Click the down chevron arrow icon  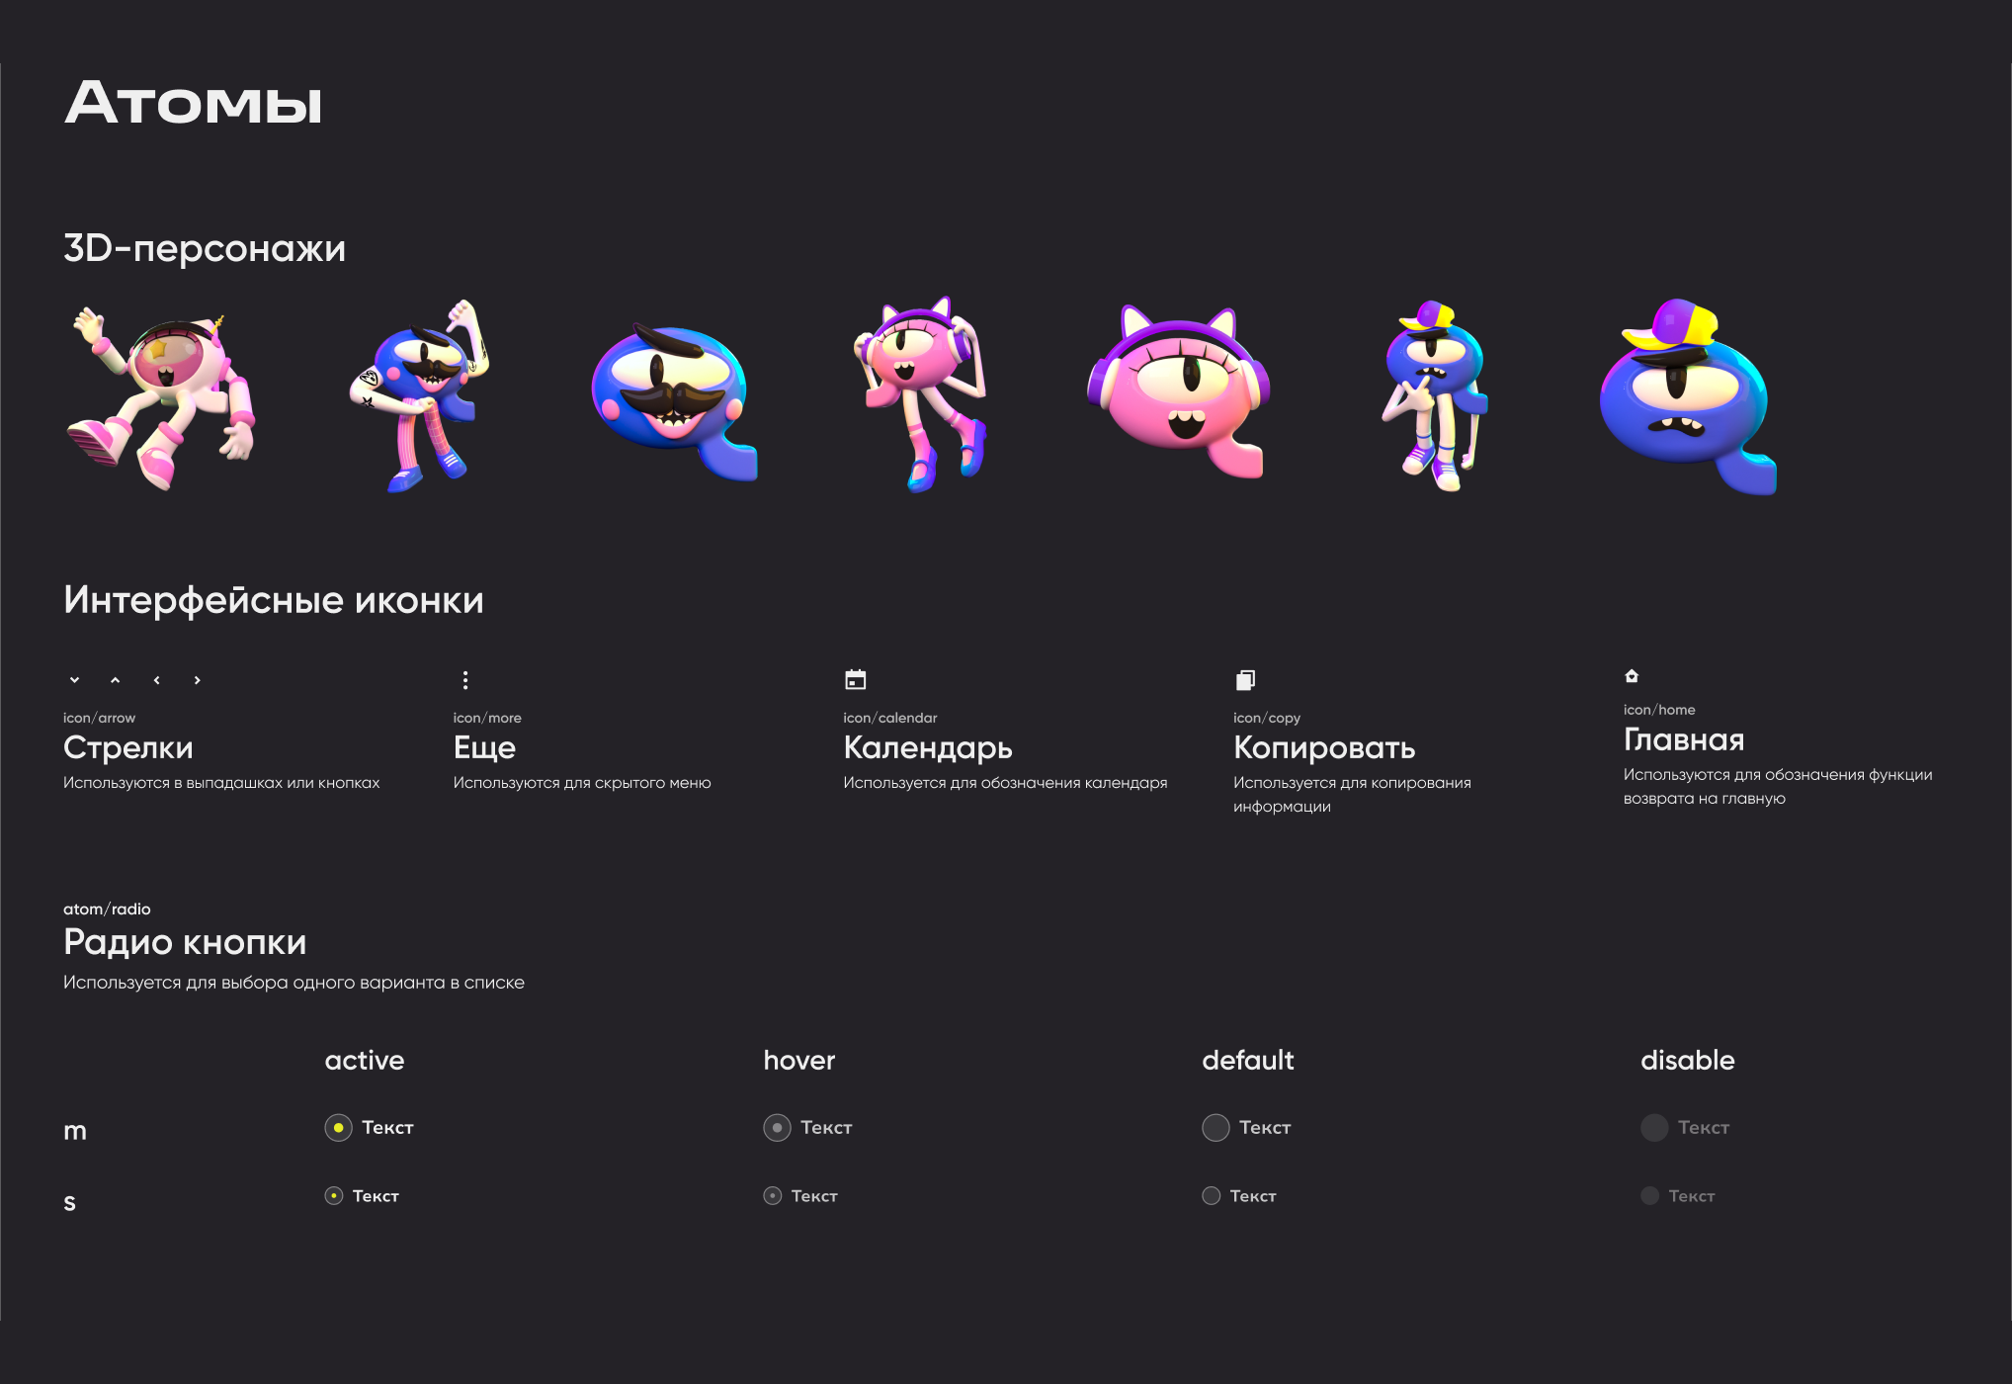click(x=74, y=680)
